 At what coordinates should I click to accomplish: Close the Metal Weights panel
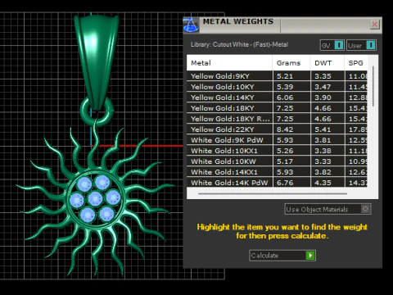click(x=375, y=25)
